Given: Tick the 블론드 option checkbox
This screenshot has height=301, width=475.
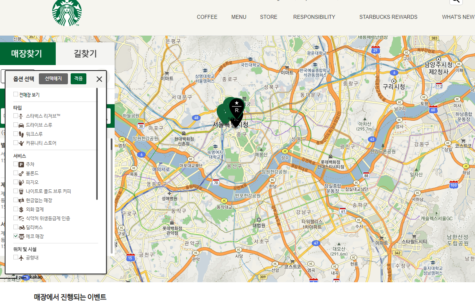Looking at the screenshot, I should [x=16, y=173].
